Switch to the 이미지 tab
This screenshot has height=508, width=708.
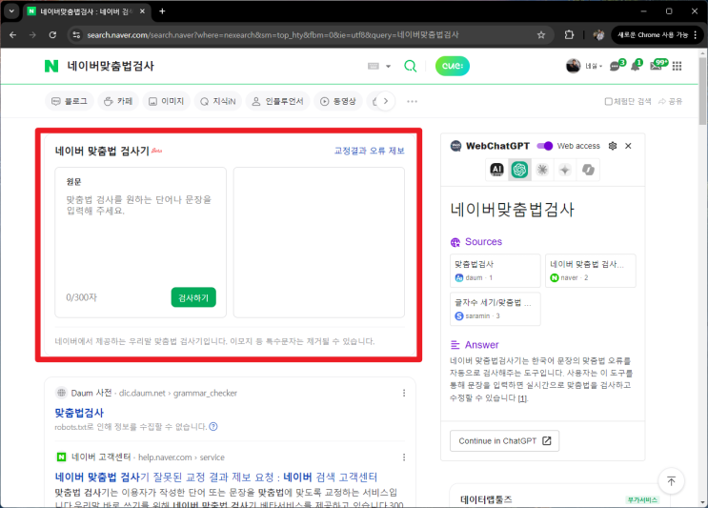[166, 101]
